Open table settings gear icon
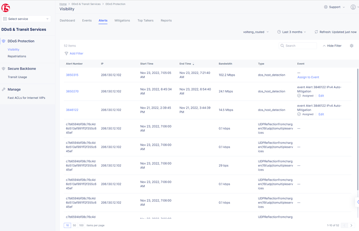This screenshot has width=359, height=231. pos(351,46)
